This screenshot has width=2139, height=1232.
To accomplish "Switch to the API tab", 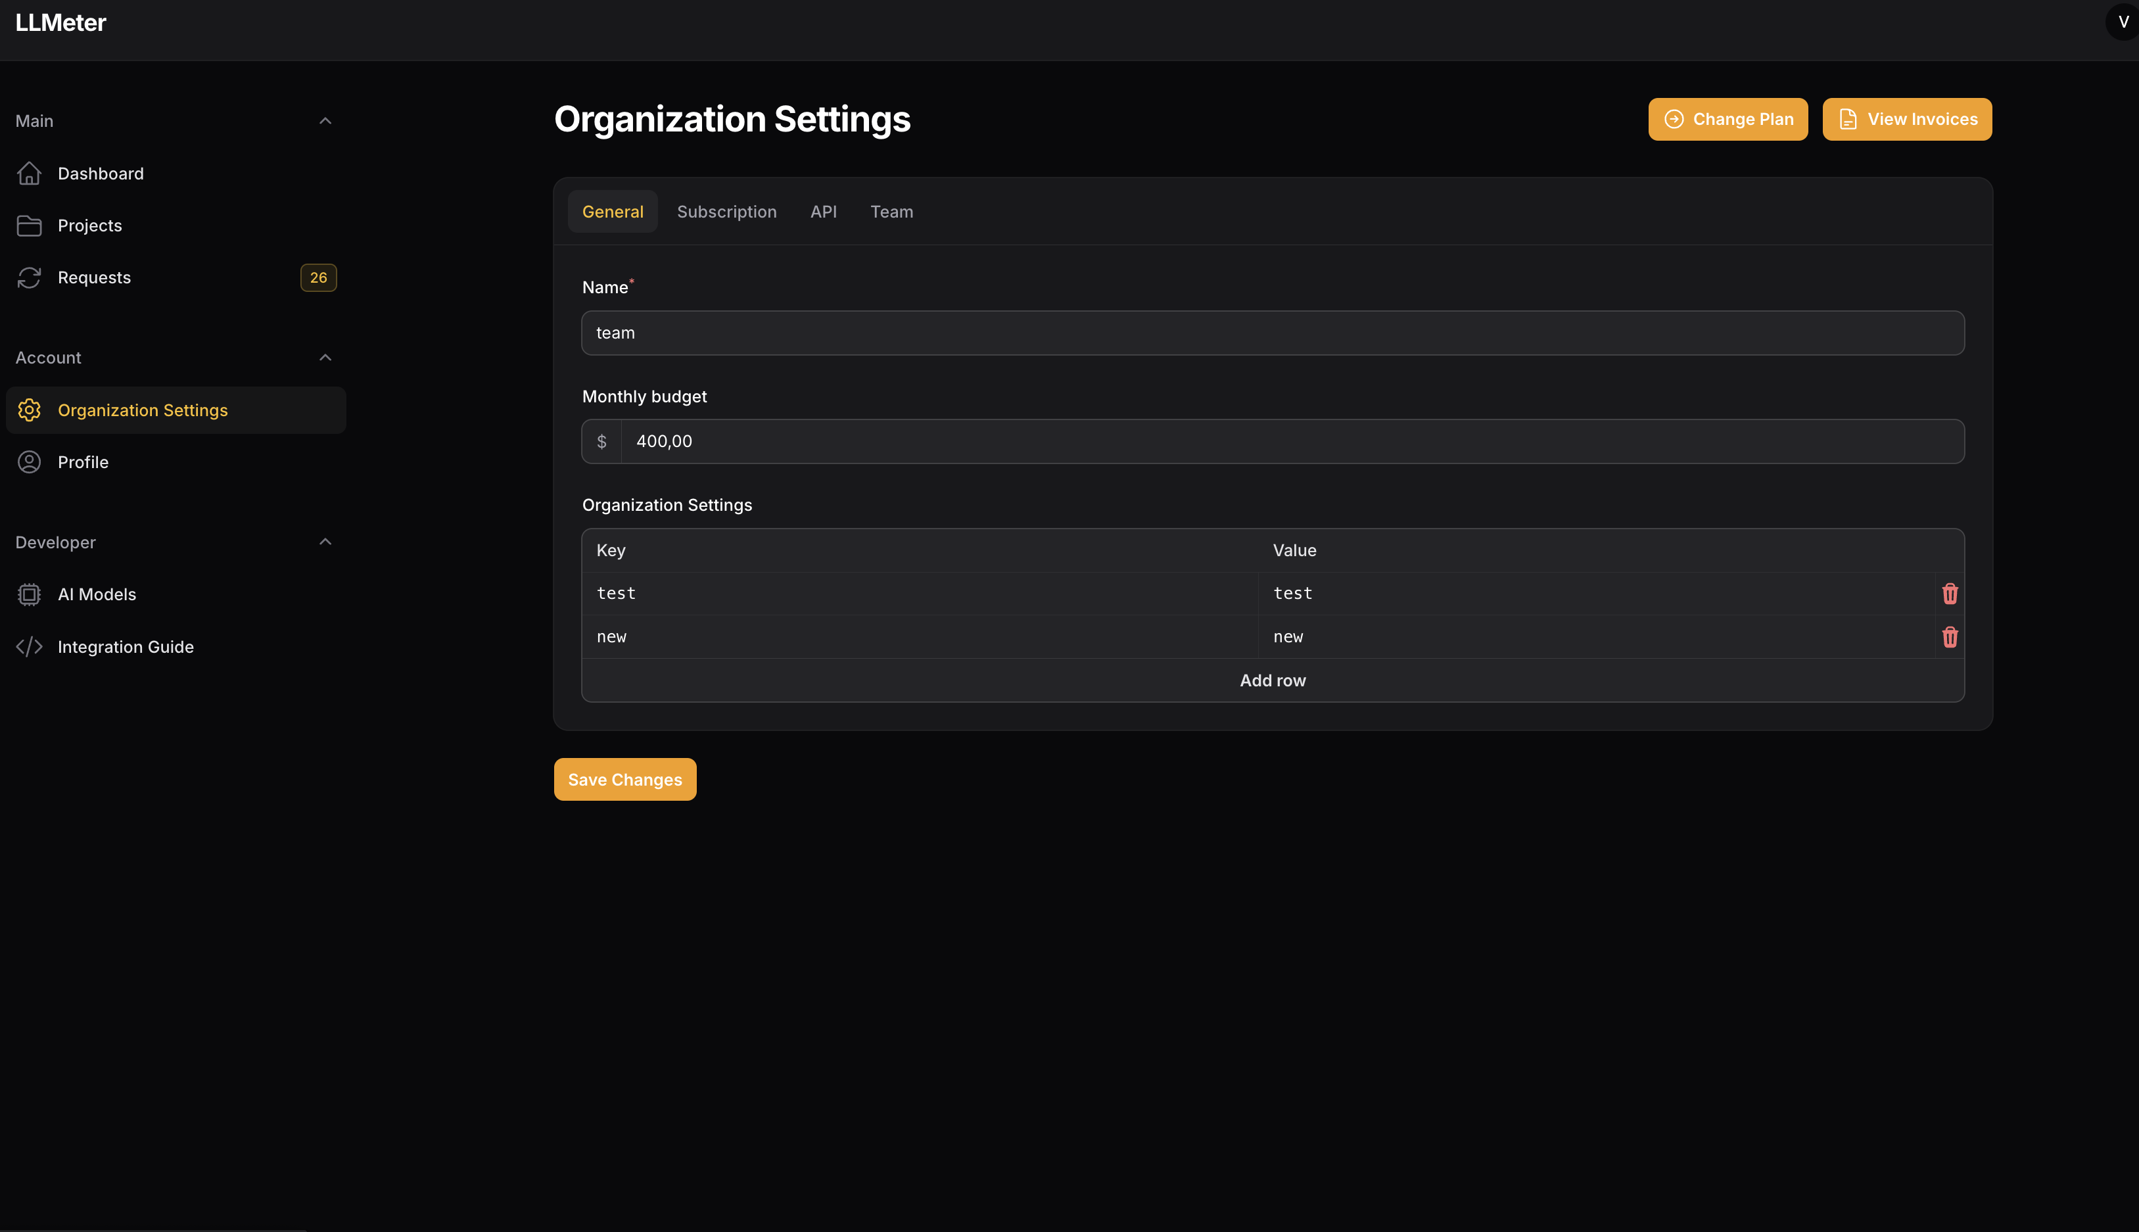I will click(823, 212).
